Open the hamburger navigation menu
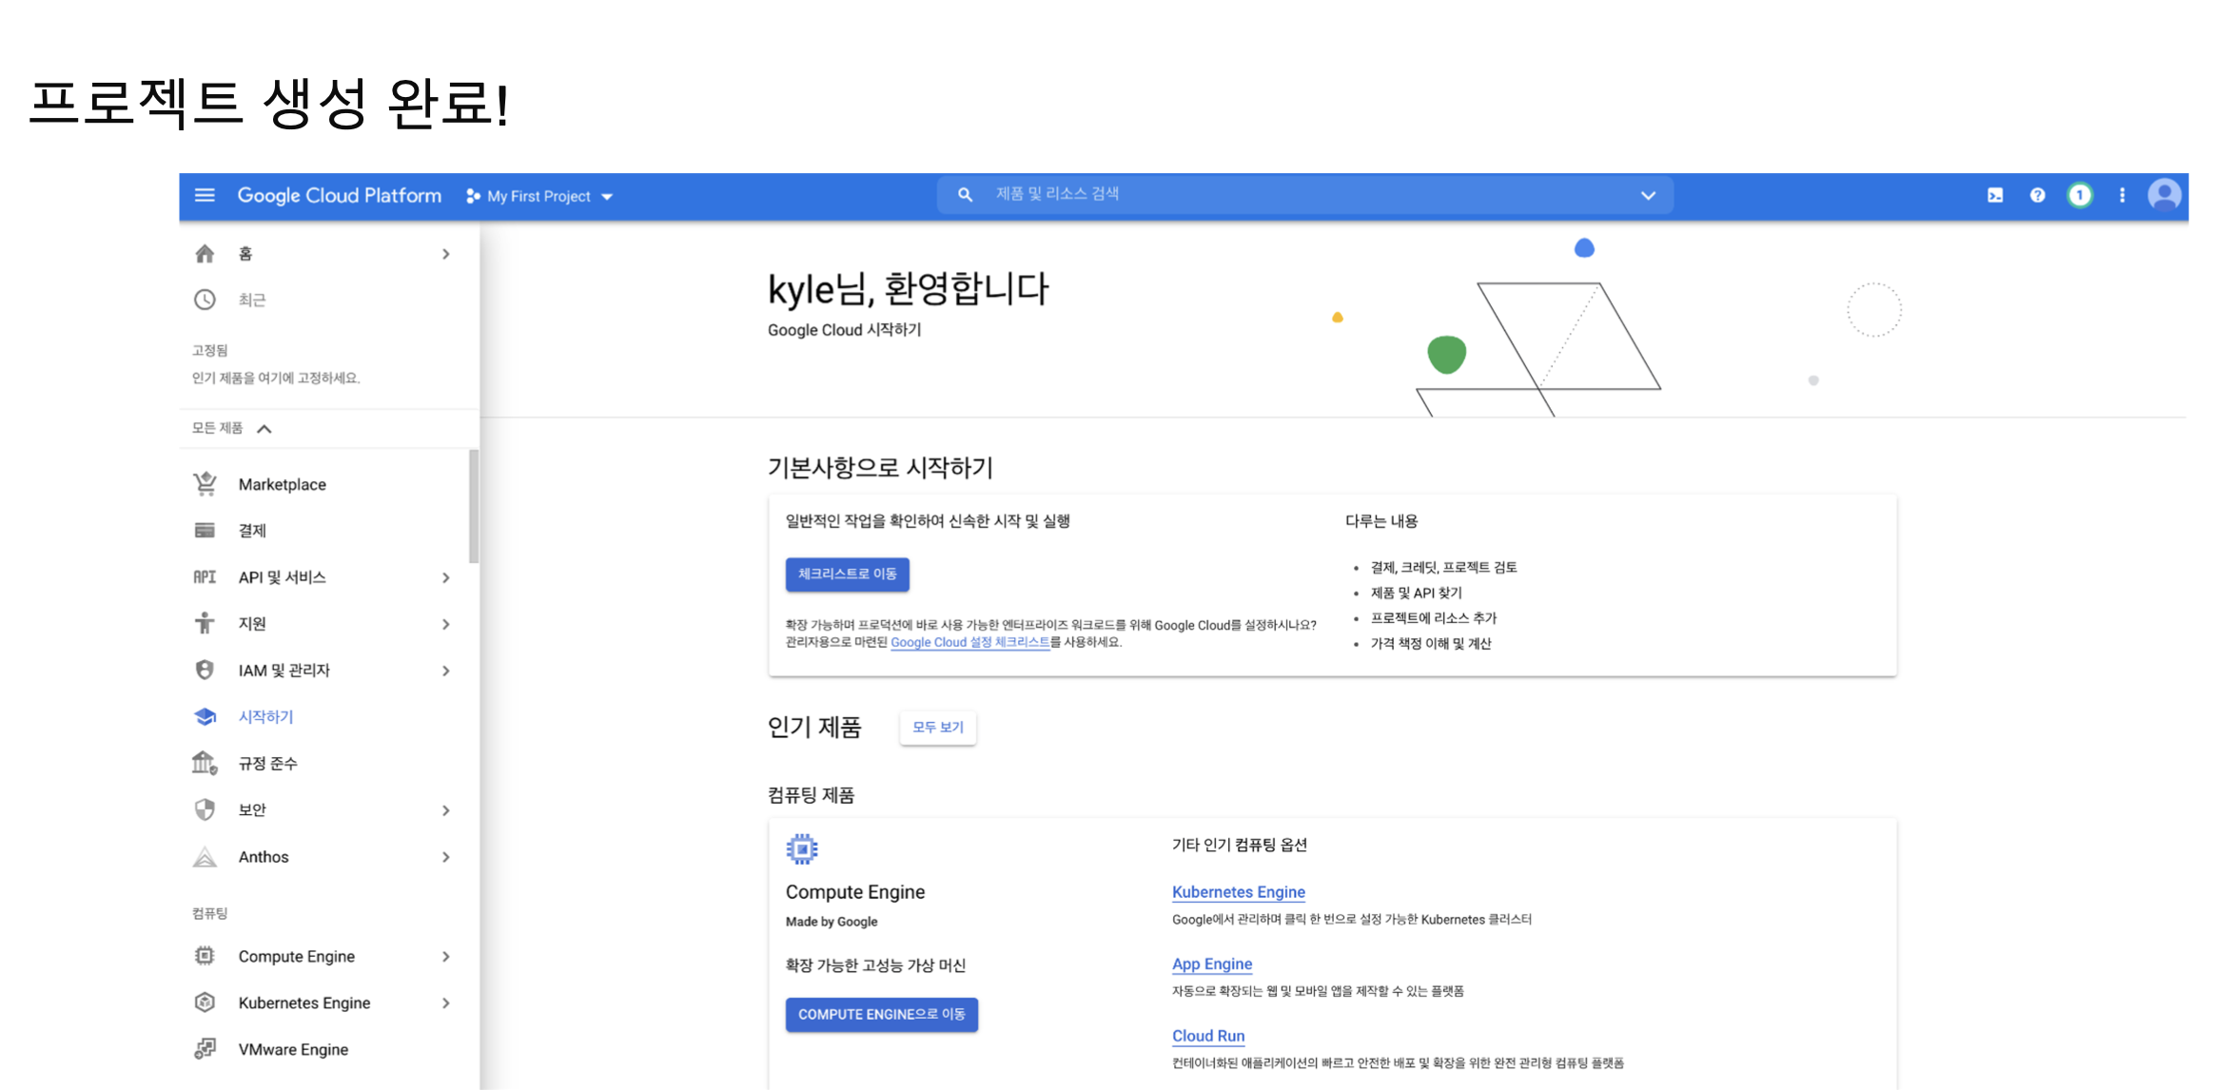 [x=205, y=195]
